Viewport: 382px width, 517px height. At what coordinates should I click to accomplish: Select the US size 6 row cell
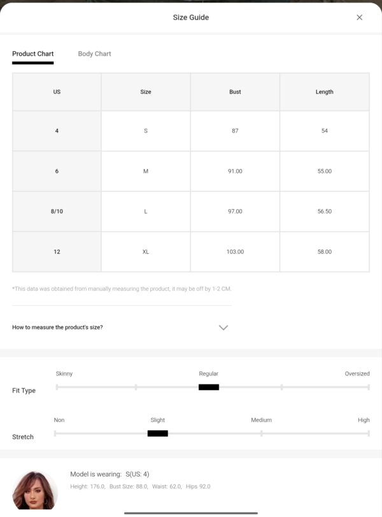57,171
